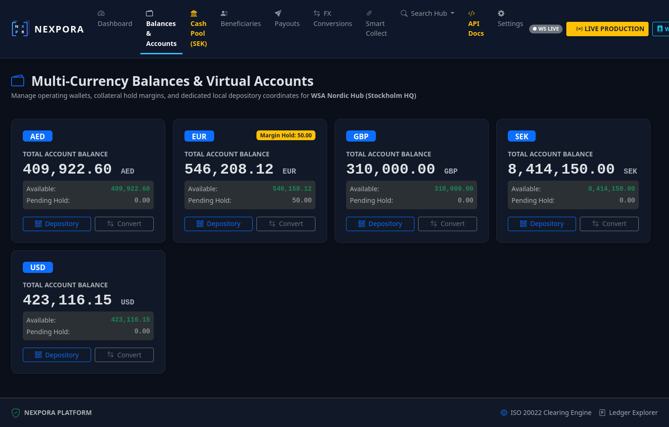Open Depository for the GBP account
The height and width of the screenshot is (427, 669).
coord(380,224)
